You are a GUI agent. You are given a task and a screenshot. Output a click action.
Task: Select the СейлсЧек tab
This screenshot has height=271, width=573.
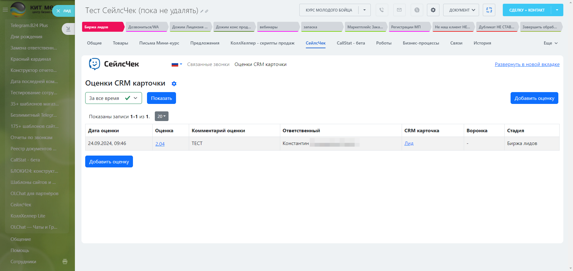click(316, 43)
